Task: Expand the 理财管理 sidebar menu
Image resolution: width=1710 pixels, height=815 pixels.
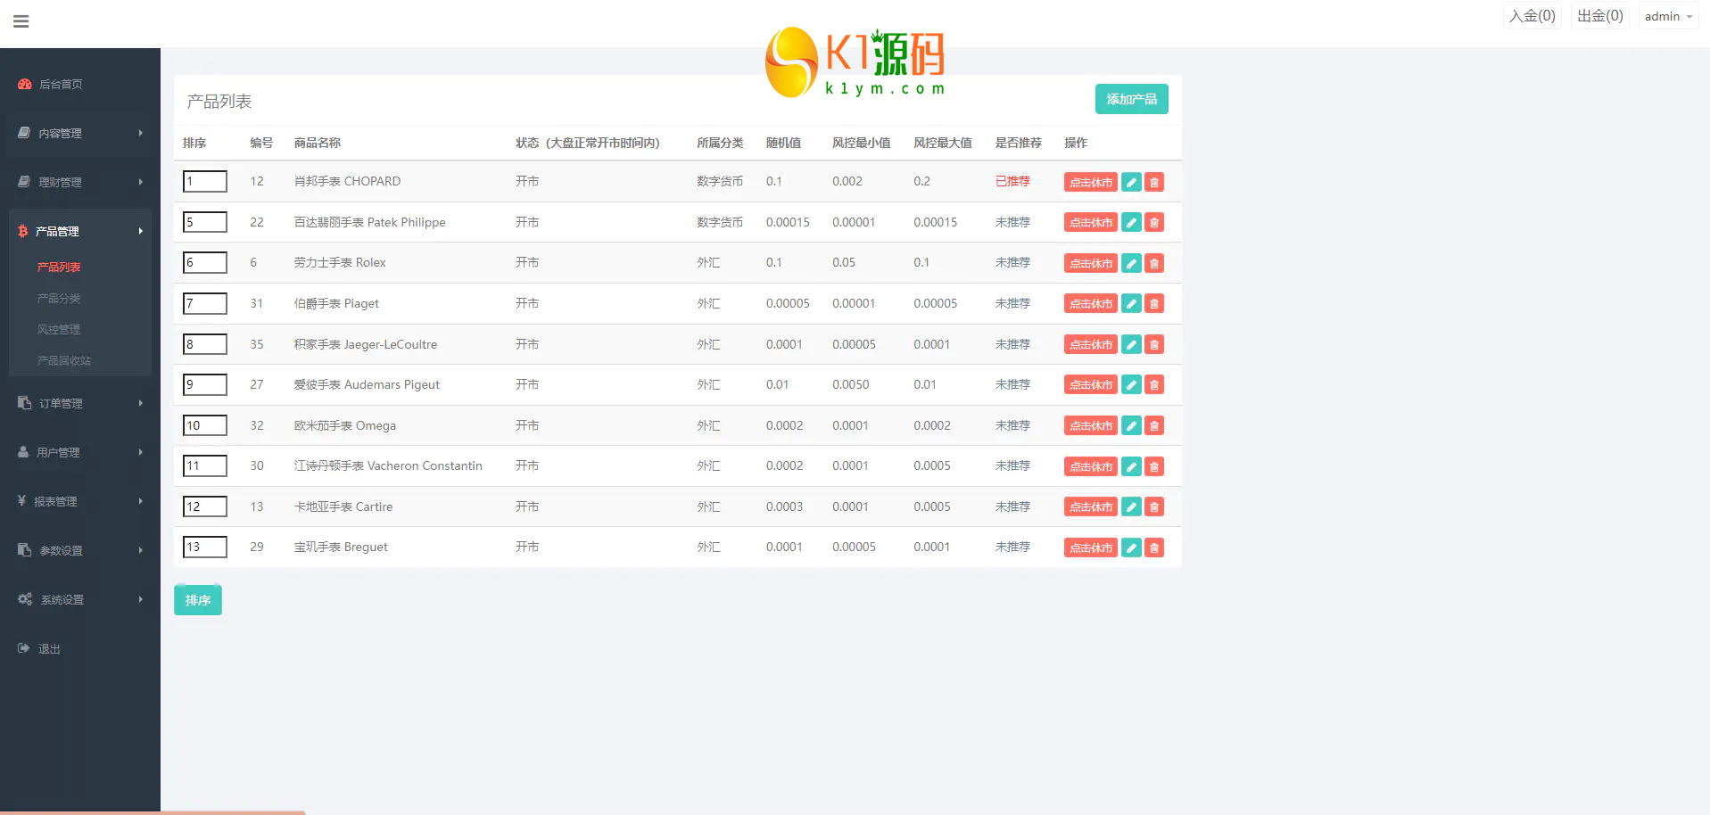Action: (x=80, y=182)
